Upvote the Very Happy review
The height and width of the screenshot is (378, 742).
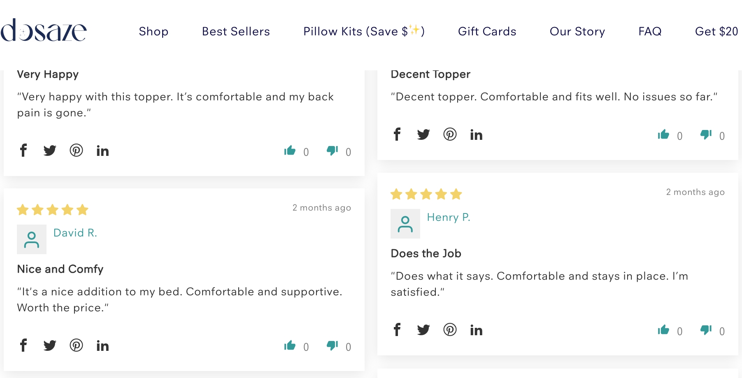coord(290,151)
